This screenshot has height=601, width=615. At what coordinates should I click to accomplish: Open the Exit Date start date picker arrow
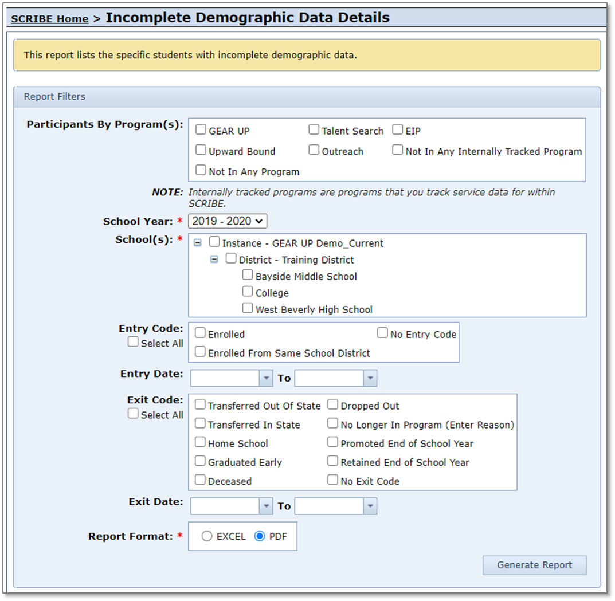point(267,506)
